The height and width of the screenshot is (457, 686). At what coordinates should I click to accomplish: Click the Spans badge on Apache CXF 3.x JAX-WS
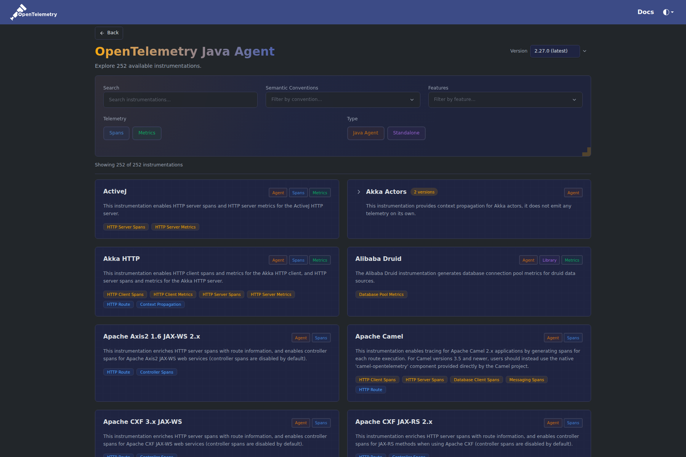321,423
